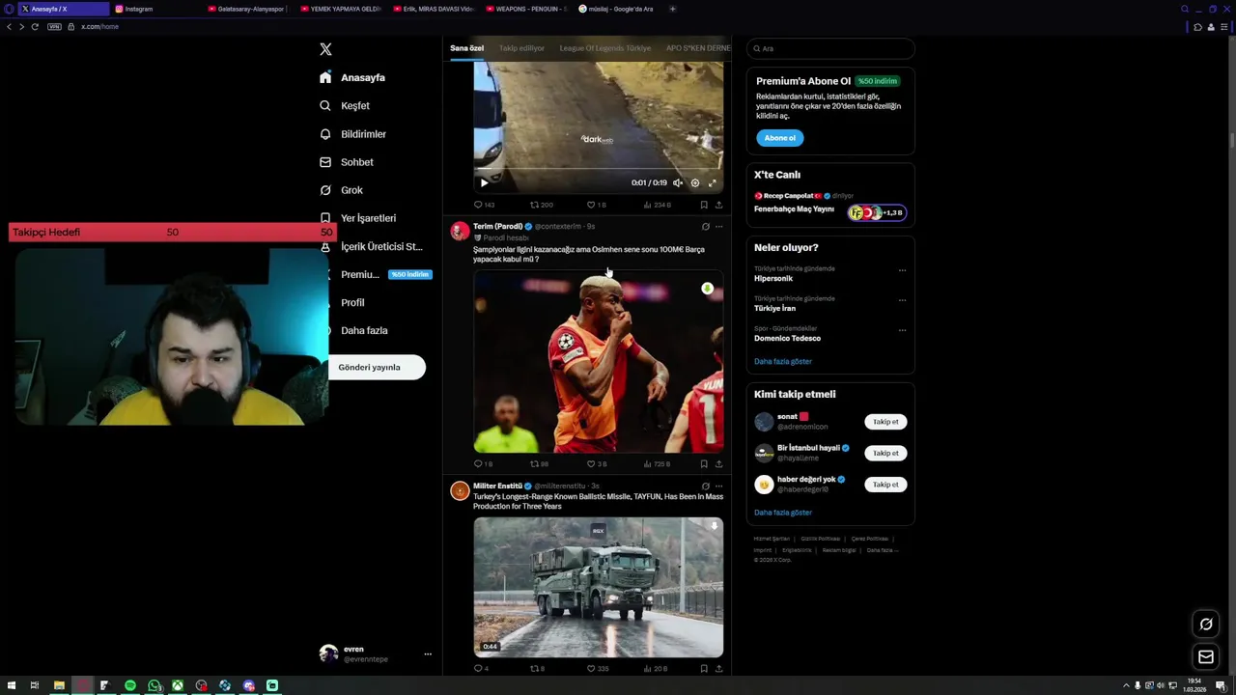Open Xbox app from the taskbar
Image resolution: width=1236 pixels, height=695 pixels.
178,685
